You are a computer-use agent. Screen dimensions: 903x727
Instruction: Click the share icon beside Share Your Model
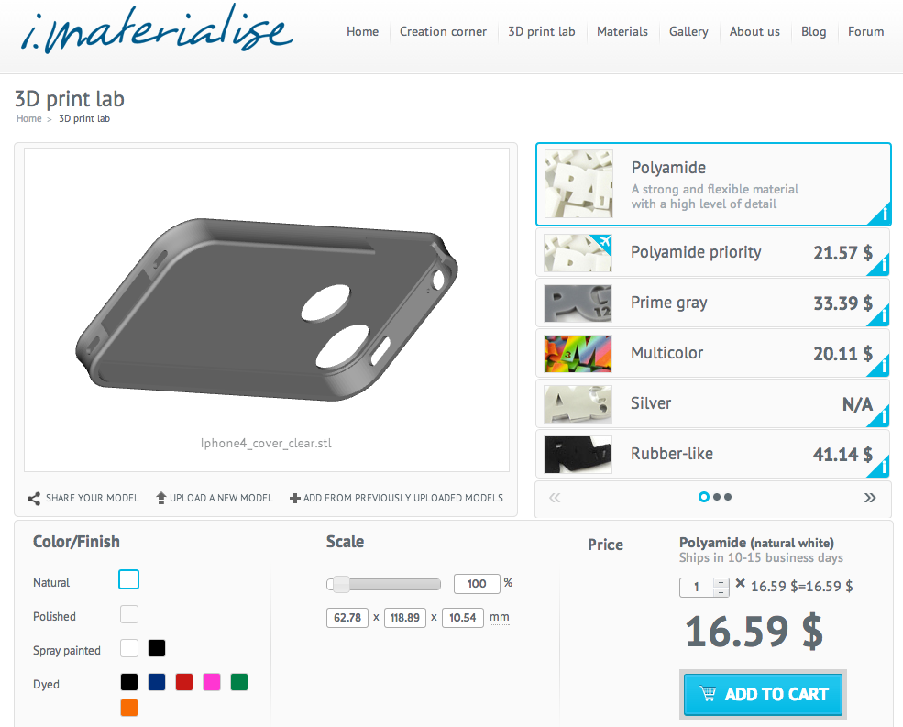(x=33, y=499)
